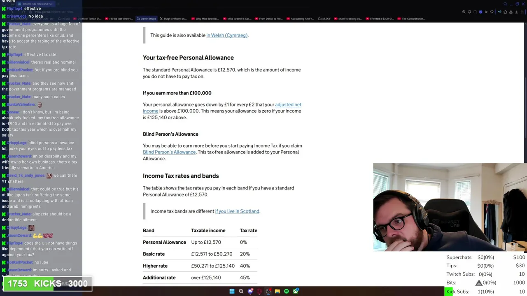The height and width of the screenshot is (296, 527).
Task: Click the 'Personal Allowance' table row label
Action: pos(164,242)
